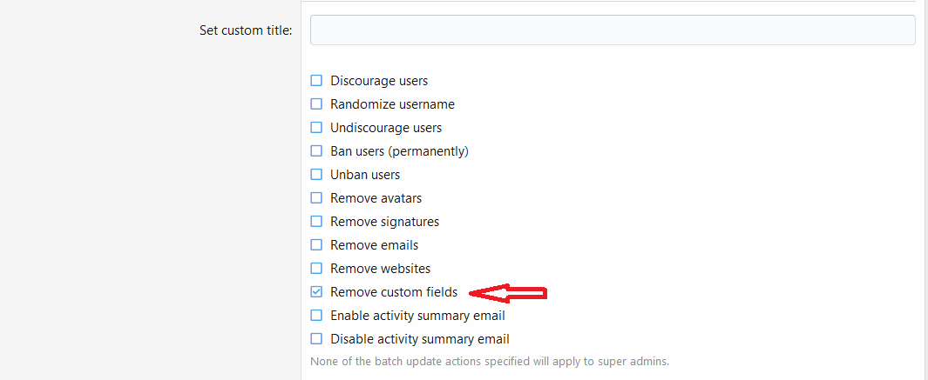Click the 'Remove custom fields' label text

394,292
